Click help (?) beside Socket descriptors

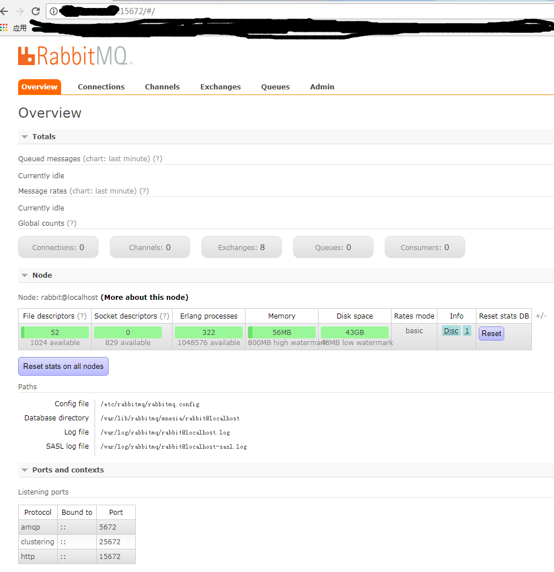pyautogui.click(x=164, y=316)
